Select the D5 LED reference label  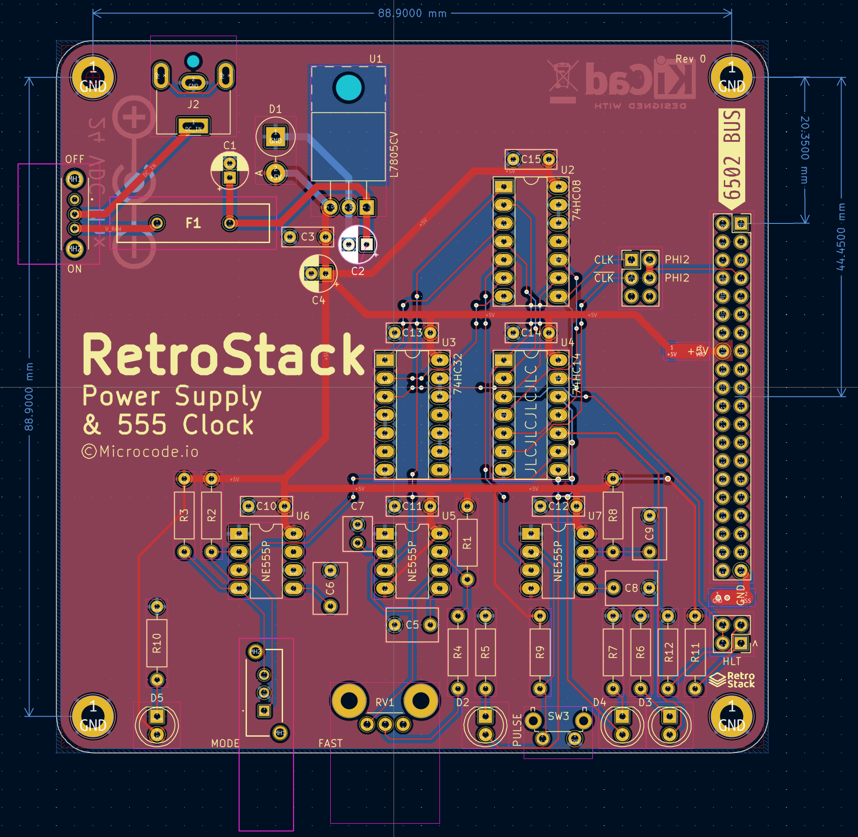click(x=157, y=698)
